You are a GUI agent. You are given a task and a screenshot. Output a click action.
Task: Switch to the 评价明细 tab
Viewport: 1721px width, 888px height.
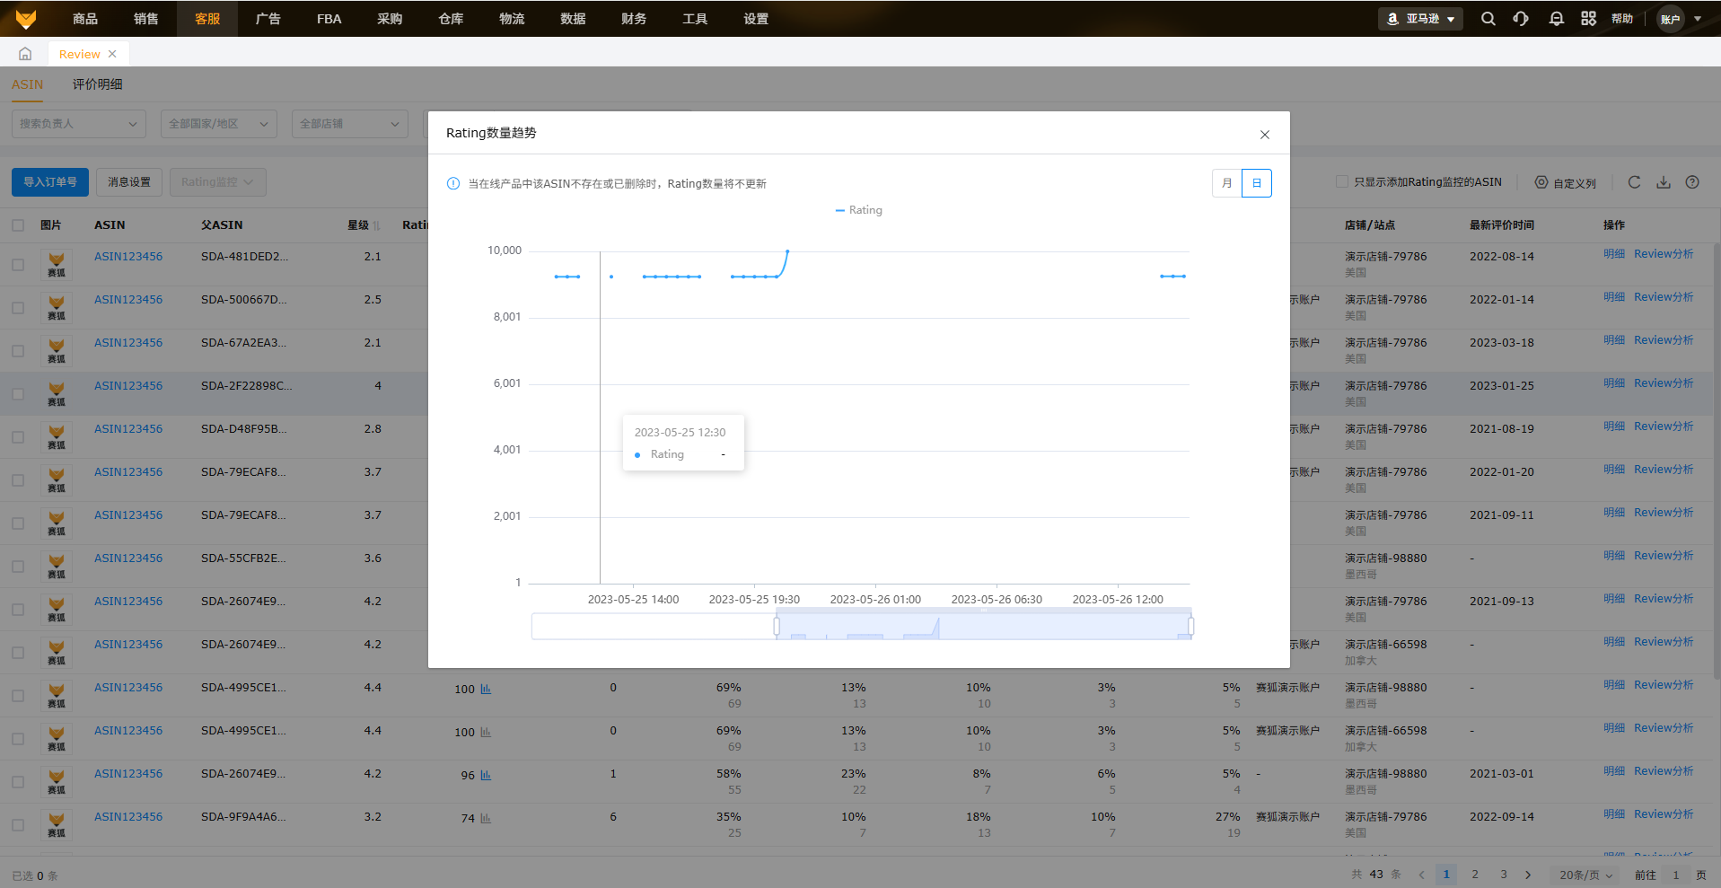coord(97,84)
